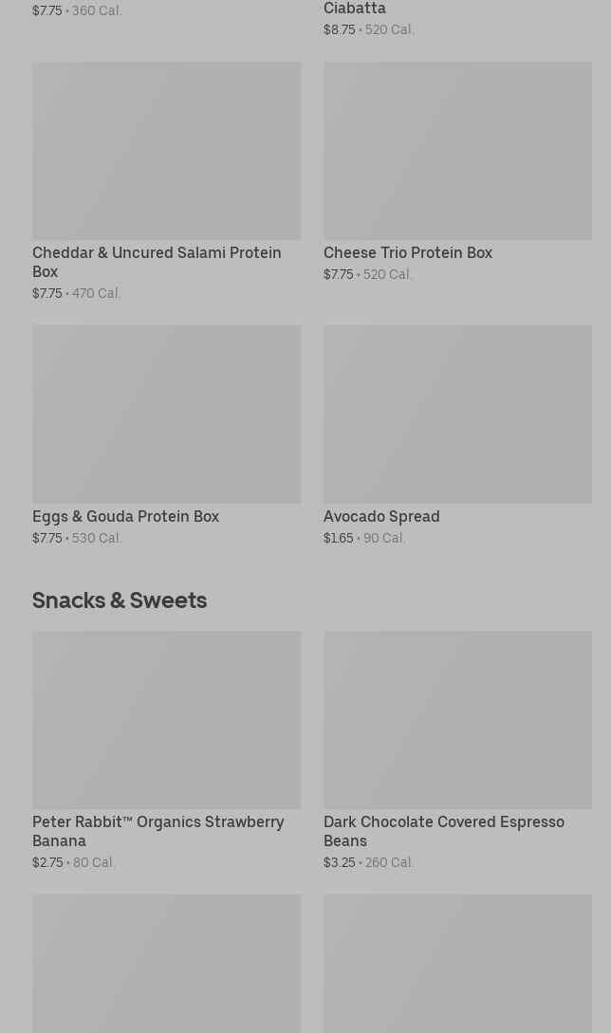The height and width of the screenshot is (1033, 611).
Task: Select the Snacks & Sweets section heading
Action: tap(120, 600)
